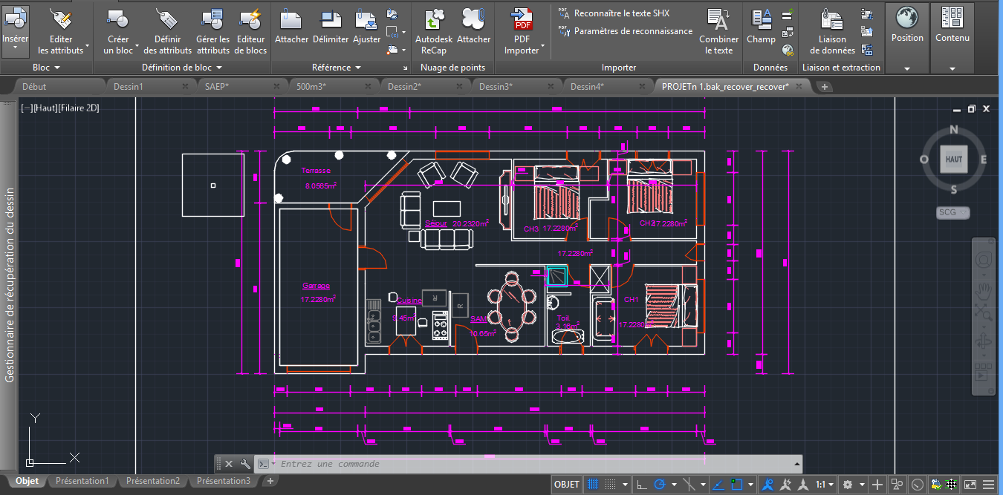Open the annotation scale 1:1 dropdown
1003x495 pixels.
(x=824, y=485)
